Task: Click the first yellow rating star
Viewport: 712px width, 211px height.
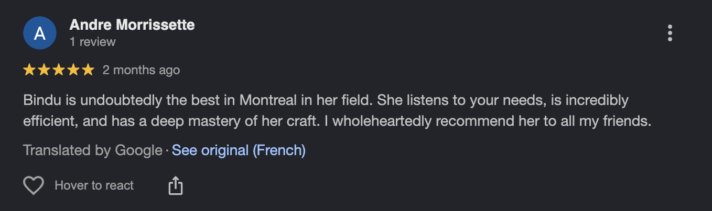Action: 29,69
